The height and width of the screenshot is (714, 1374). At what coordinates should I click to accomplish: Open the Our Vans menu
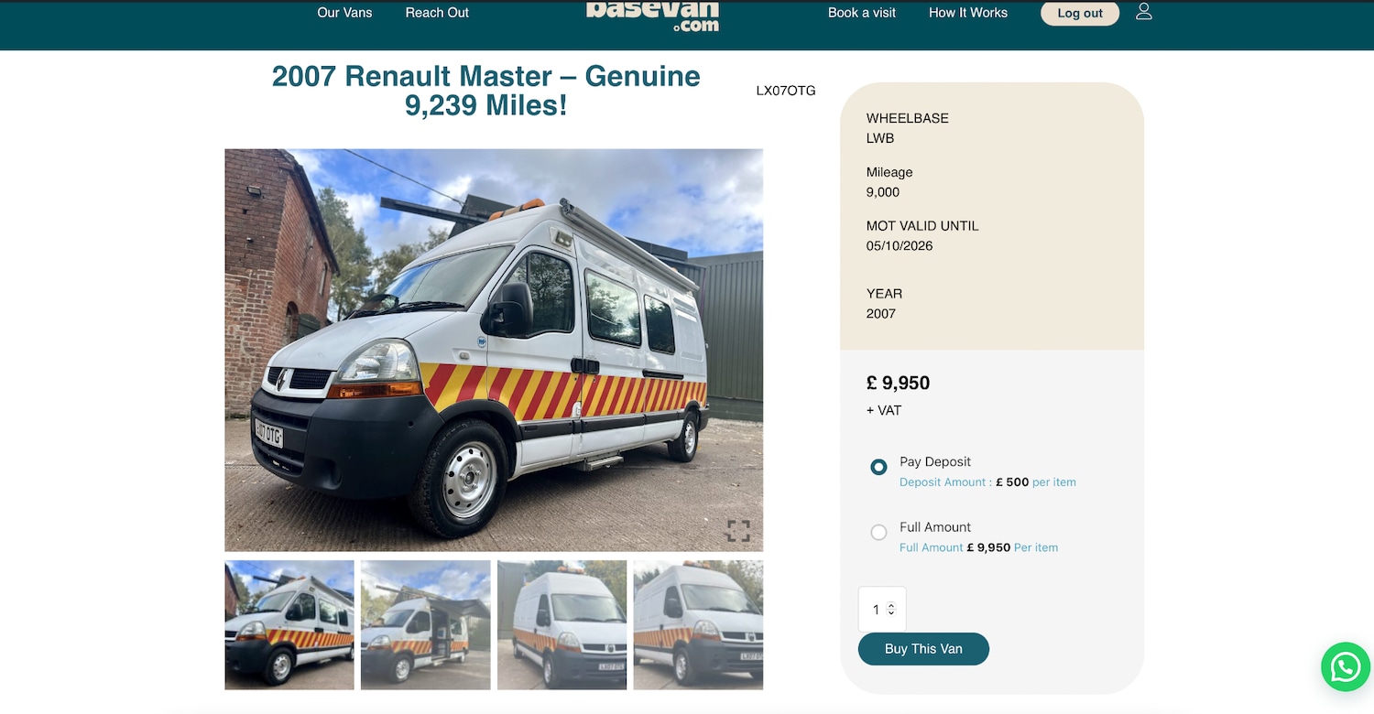coord(344,13)
